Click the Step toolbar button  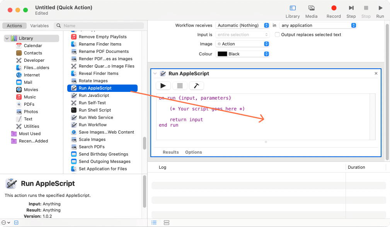(x=351, y=12)
